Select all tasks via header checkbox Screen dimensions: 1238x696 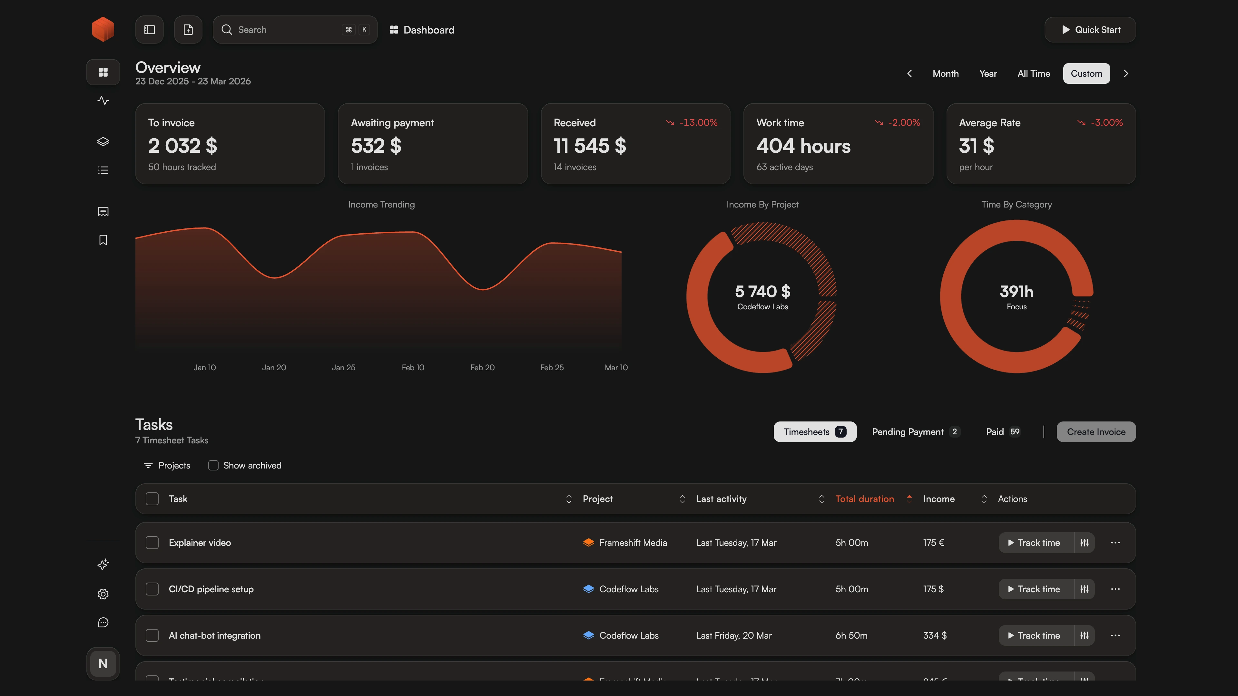152,498
